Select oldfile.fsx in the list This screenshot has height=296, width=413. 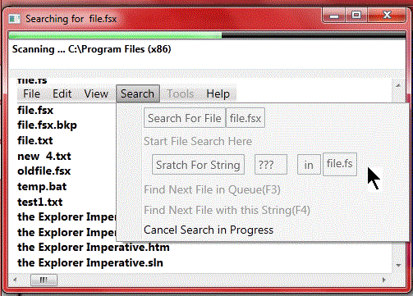coord(44,171)
